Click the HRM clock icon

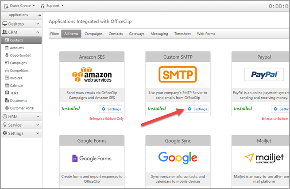pos(5,116)
